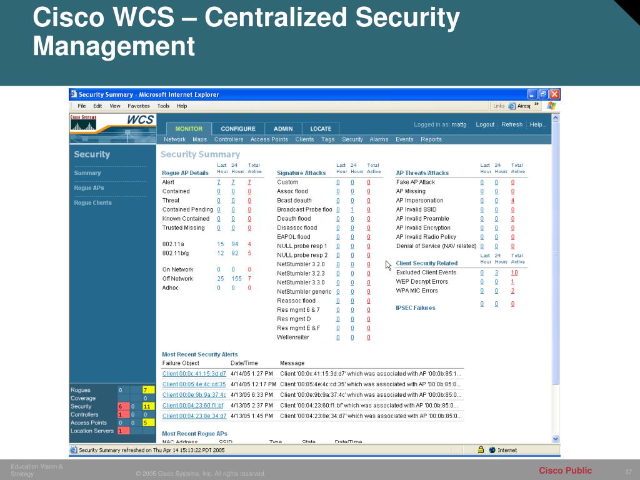Switch to the MONITOR tab
This screenshot has height=480, width=640.
(x=189, y=129)
